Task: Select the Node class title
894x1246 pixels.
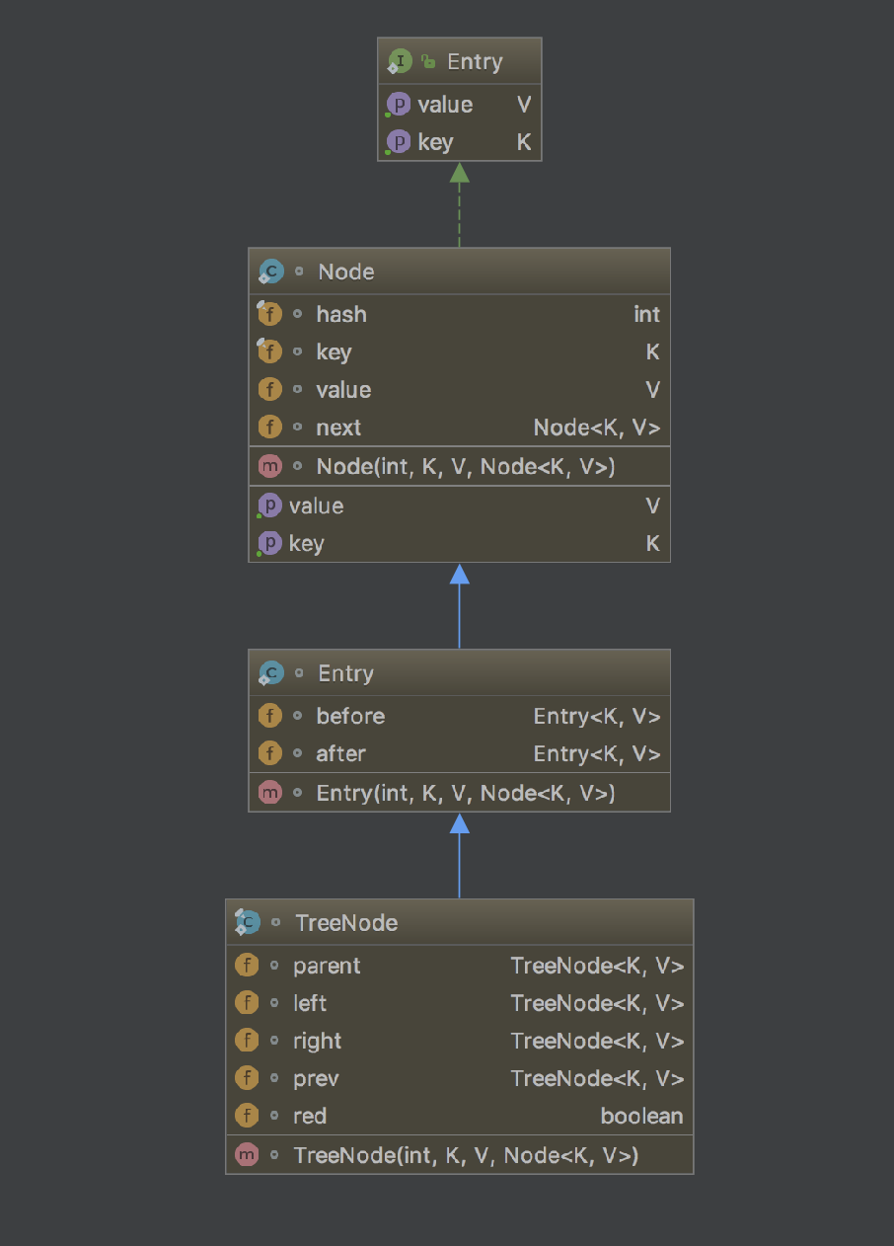Action: tap(345, 273)
